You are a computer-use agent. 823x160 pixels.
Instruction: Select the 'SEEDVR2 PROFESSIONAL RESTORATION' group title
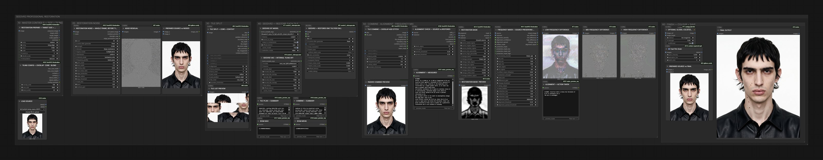click(x=38, y=17)
